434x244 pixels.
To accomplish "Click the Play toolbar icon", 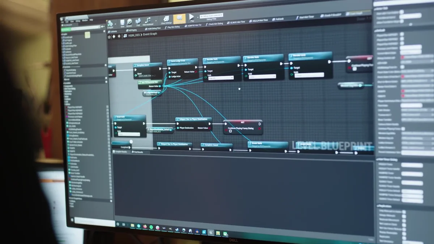I will [x=191, y=18].
